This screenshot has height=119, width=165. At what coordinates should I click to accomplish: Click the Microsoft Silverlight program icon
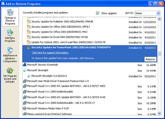pyautogui.click(x=25, y=70)
